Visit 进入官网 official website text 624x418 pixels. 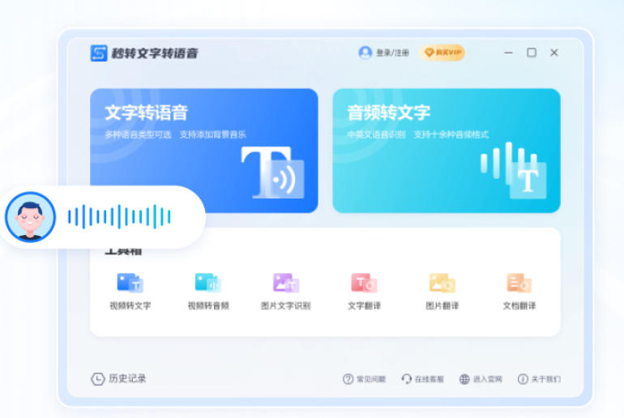click(488, 379)
